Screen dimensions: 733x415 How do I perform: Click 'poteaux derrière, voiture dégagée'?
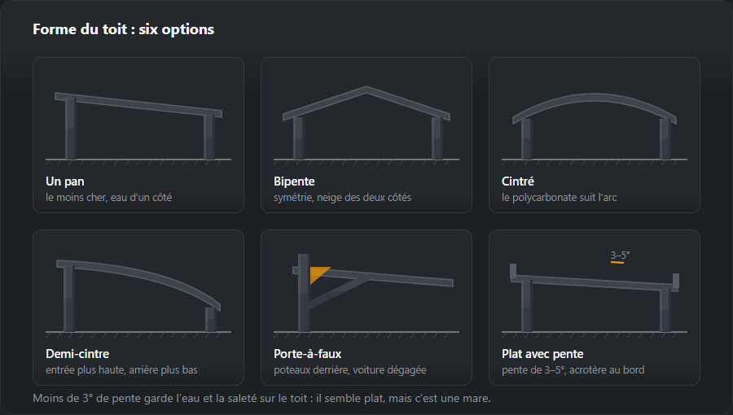pos(350,370)
